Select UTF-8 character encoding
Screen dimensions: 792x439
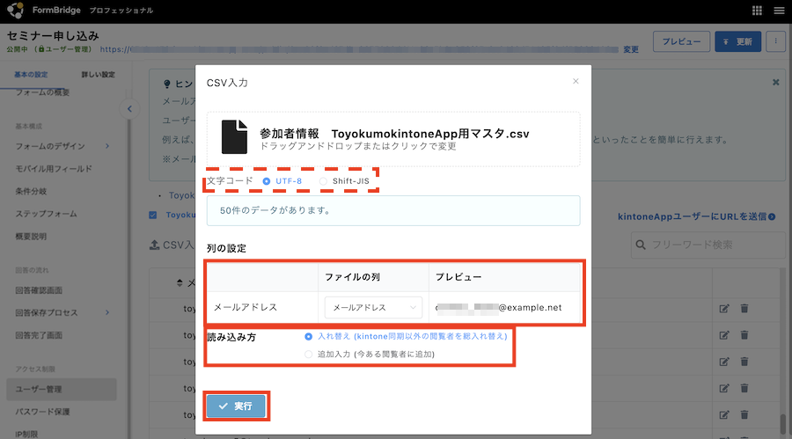[x=267, y=181]
